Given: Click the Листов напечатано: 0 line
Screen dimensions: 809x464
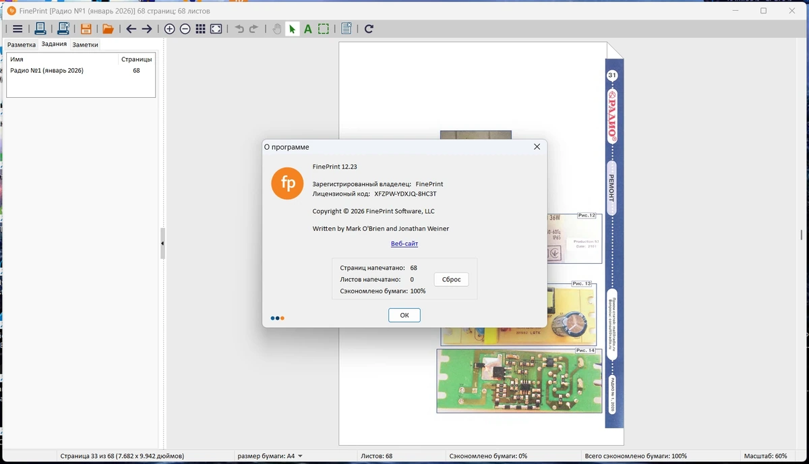Looking at the screenshot, I should (x=377, y=279).
